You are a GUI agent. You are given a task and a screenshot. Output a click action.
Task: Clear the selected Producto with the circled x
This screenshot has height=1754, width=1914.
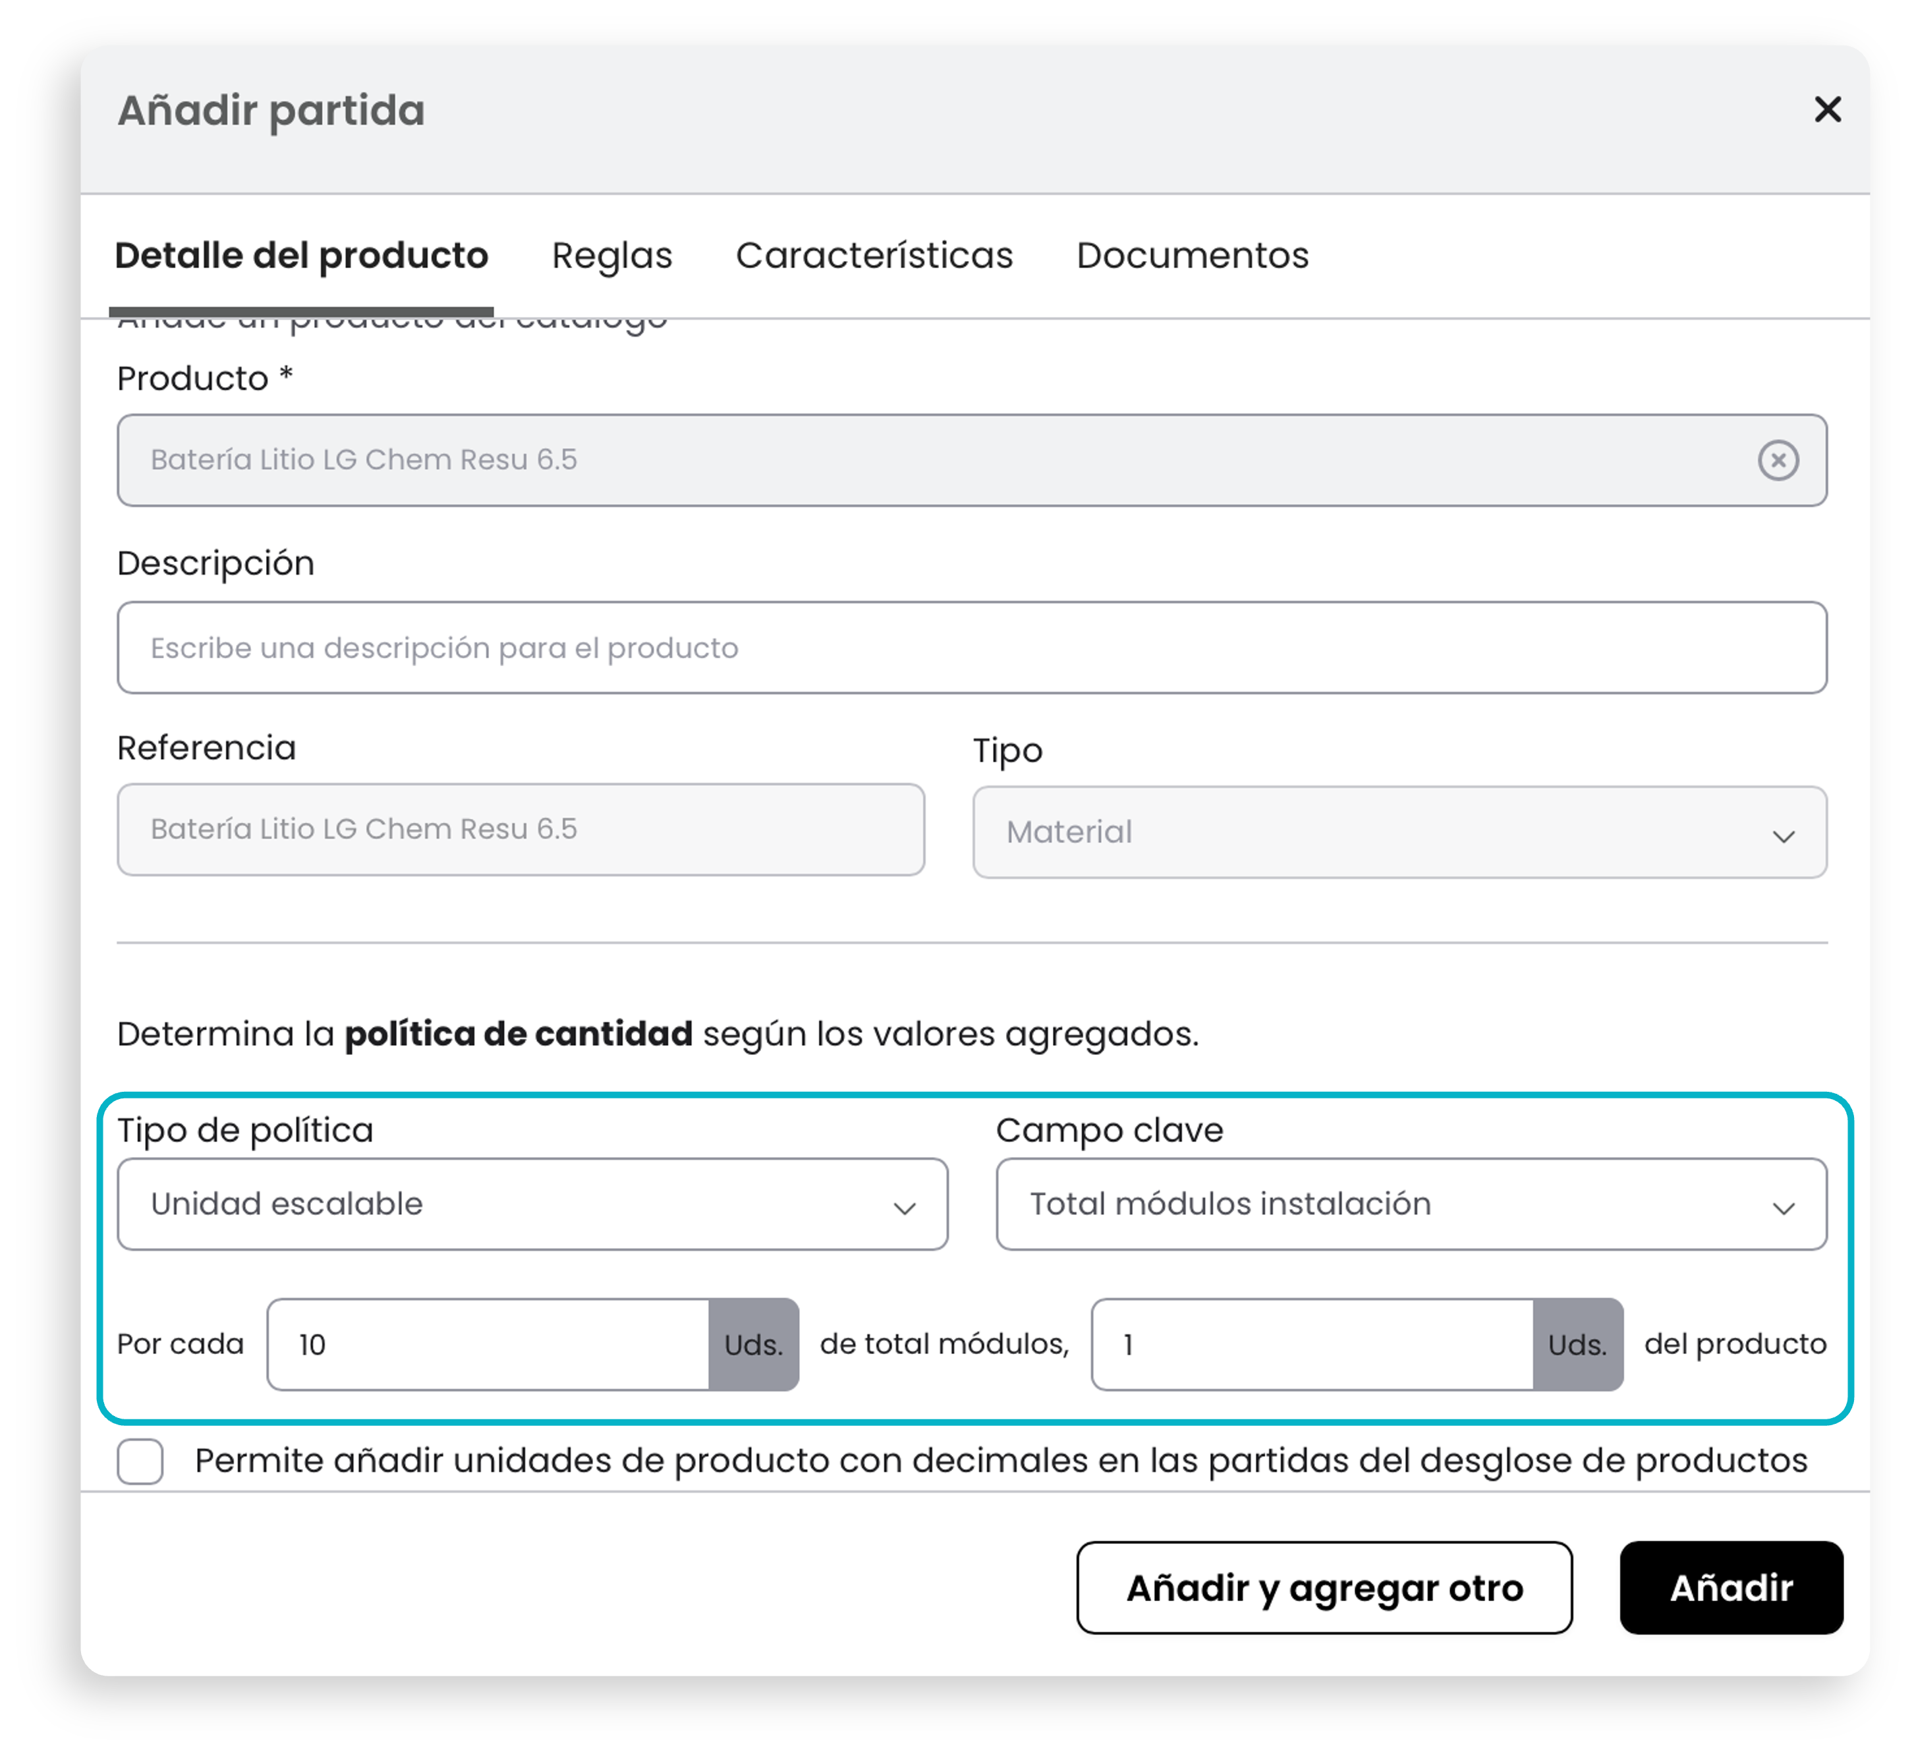[1778, 461]
